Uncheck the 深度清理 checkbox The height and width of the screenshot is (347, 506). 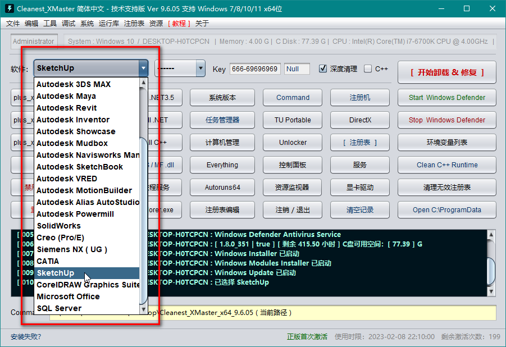[323, 69]
